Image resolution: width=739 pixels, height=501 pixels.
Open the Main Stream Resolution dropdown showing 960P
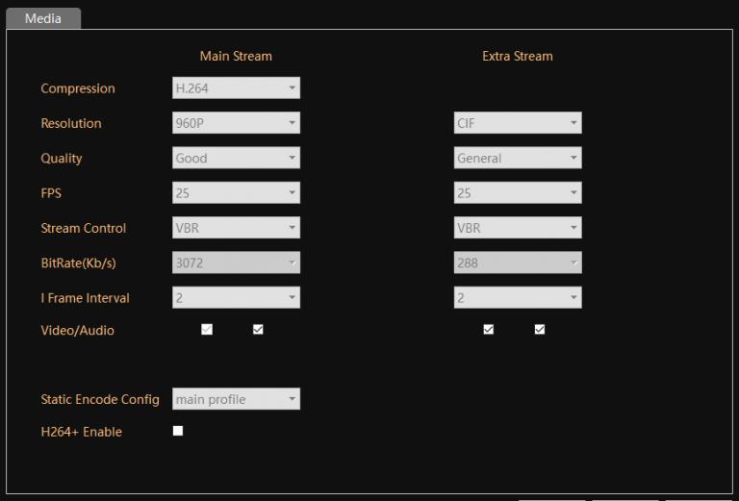pos(236,123)
